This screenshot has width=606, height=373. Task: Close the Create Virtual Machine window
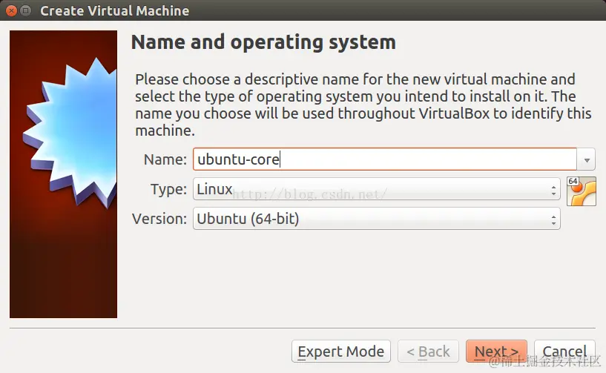(x=11, y=11)
